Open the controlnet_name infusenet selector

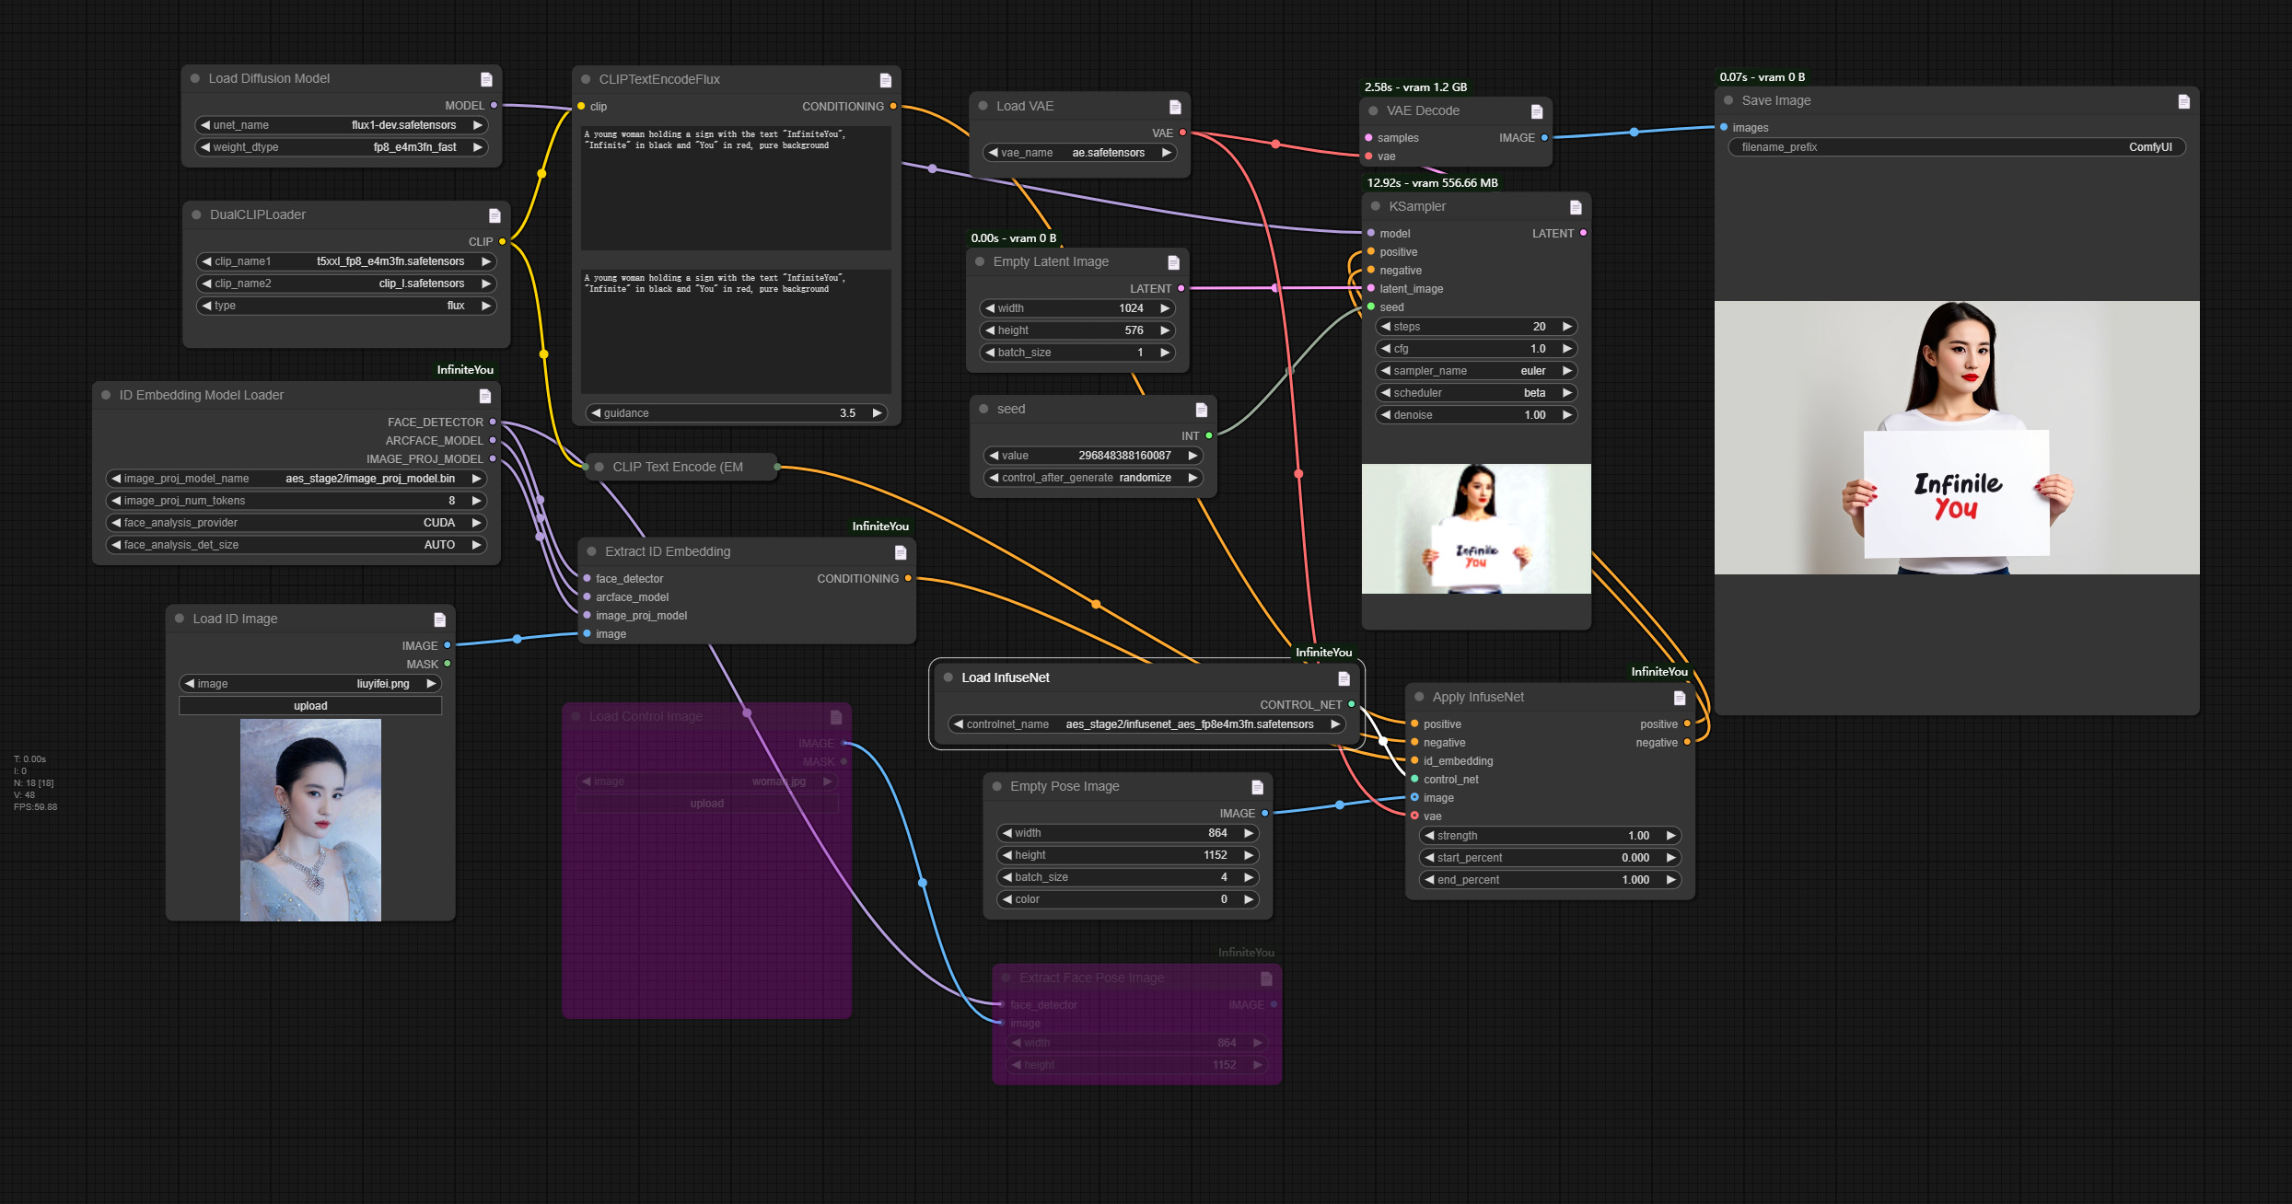pos(1146,724)
